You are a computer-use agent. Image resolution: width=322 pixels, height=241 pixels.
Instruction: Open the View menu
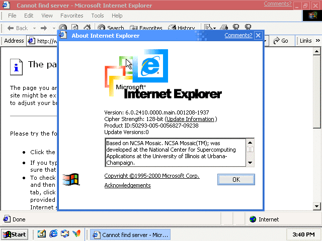47,16
